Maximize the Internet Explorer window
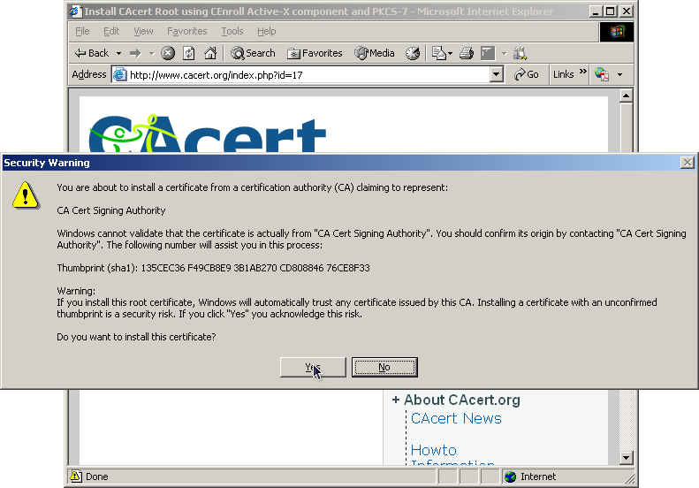This screenshot has width=699, height=488. (611, 11)
